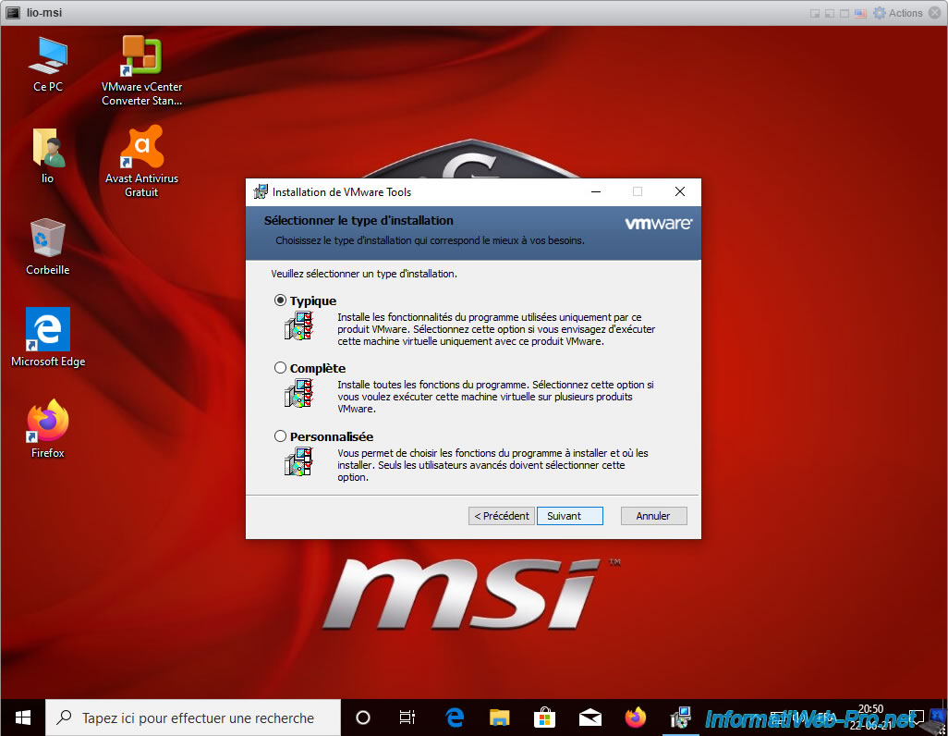Image resolution: width=948 pixels, height=736 pixels.
Task: Select the Complète installation radio button
Action: [280, 367]
